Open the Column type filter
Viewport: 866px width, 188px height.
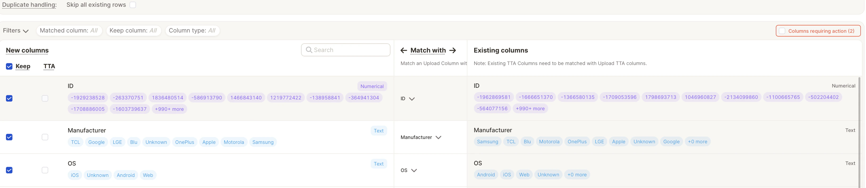[x=192, y=31]
